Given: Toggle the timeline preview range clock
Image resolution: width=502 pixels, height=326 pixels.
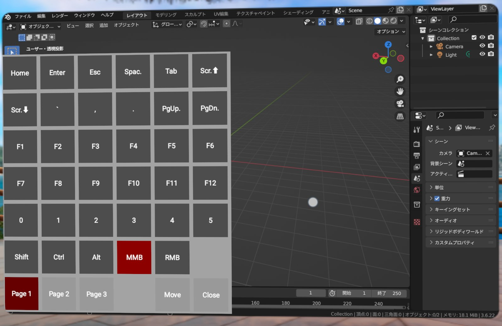Looking at the screenshot, I should coord(332,293).
